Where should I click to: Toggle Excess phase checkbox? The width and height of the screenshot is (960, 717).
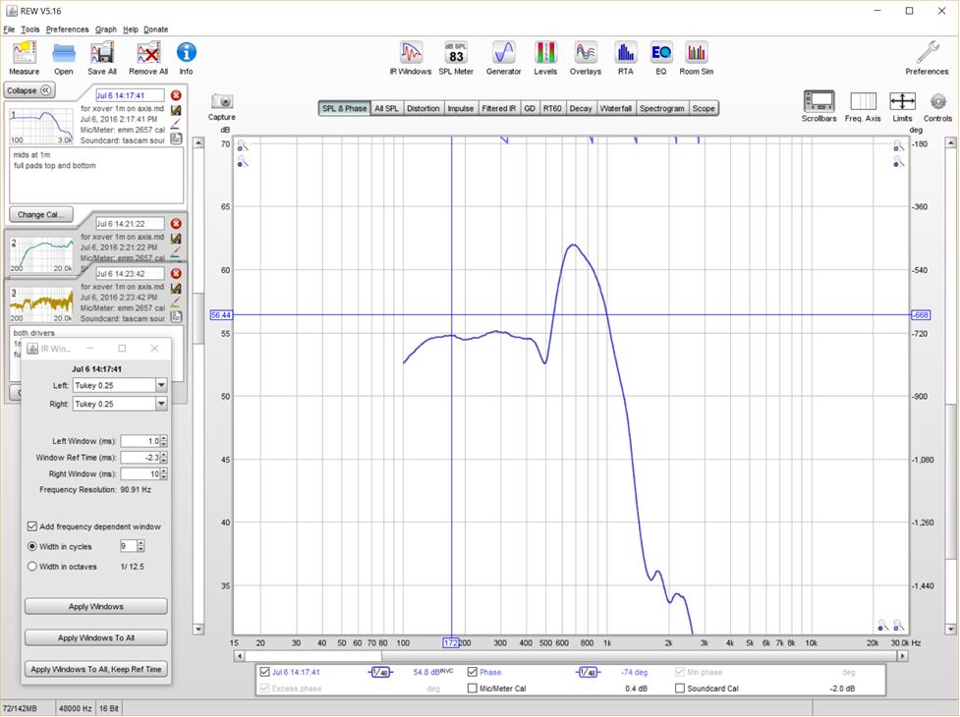(x=264, y=689)
